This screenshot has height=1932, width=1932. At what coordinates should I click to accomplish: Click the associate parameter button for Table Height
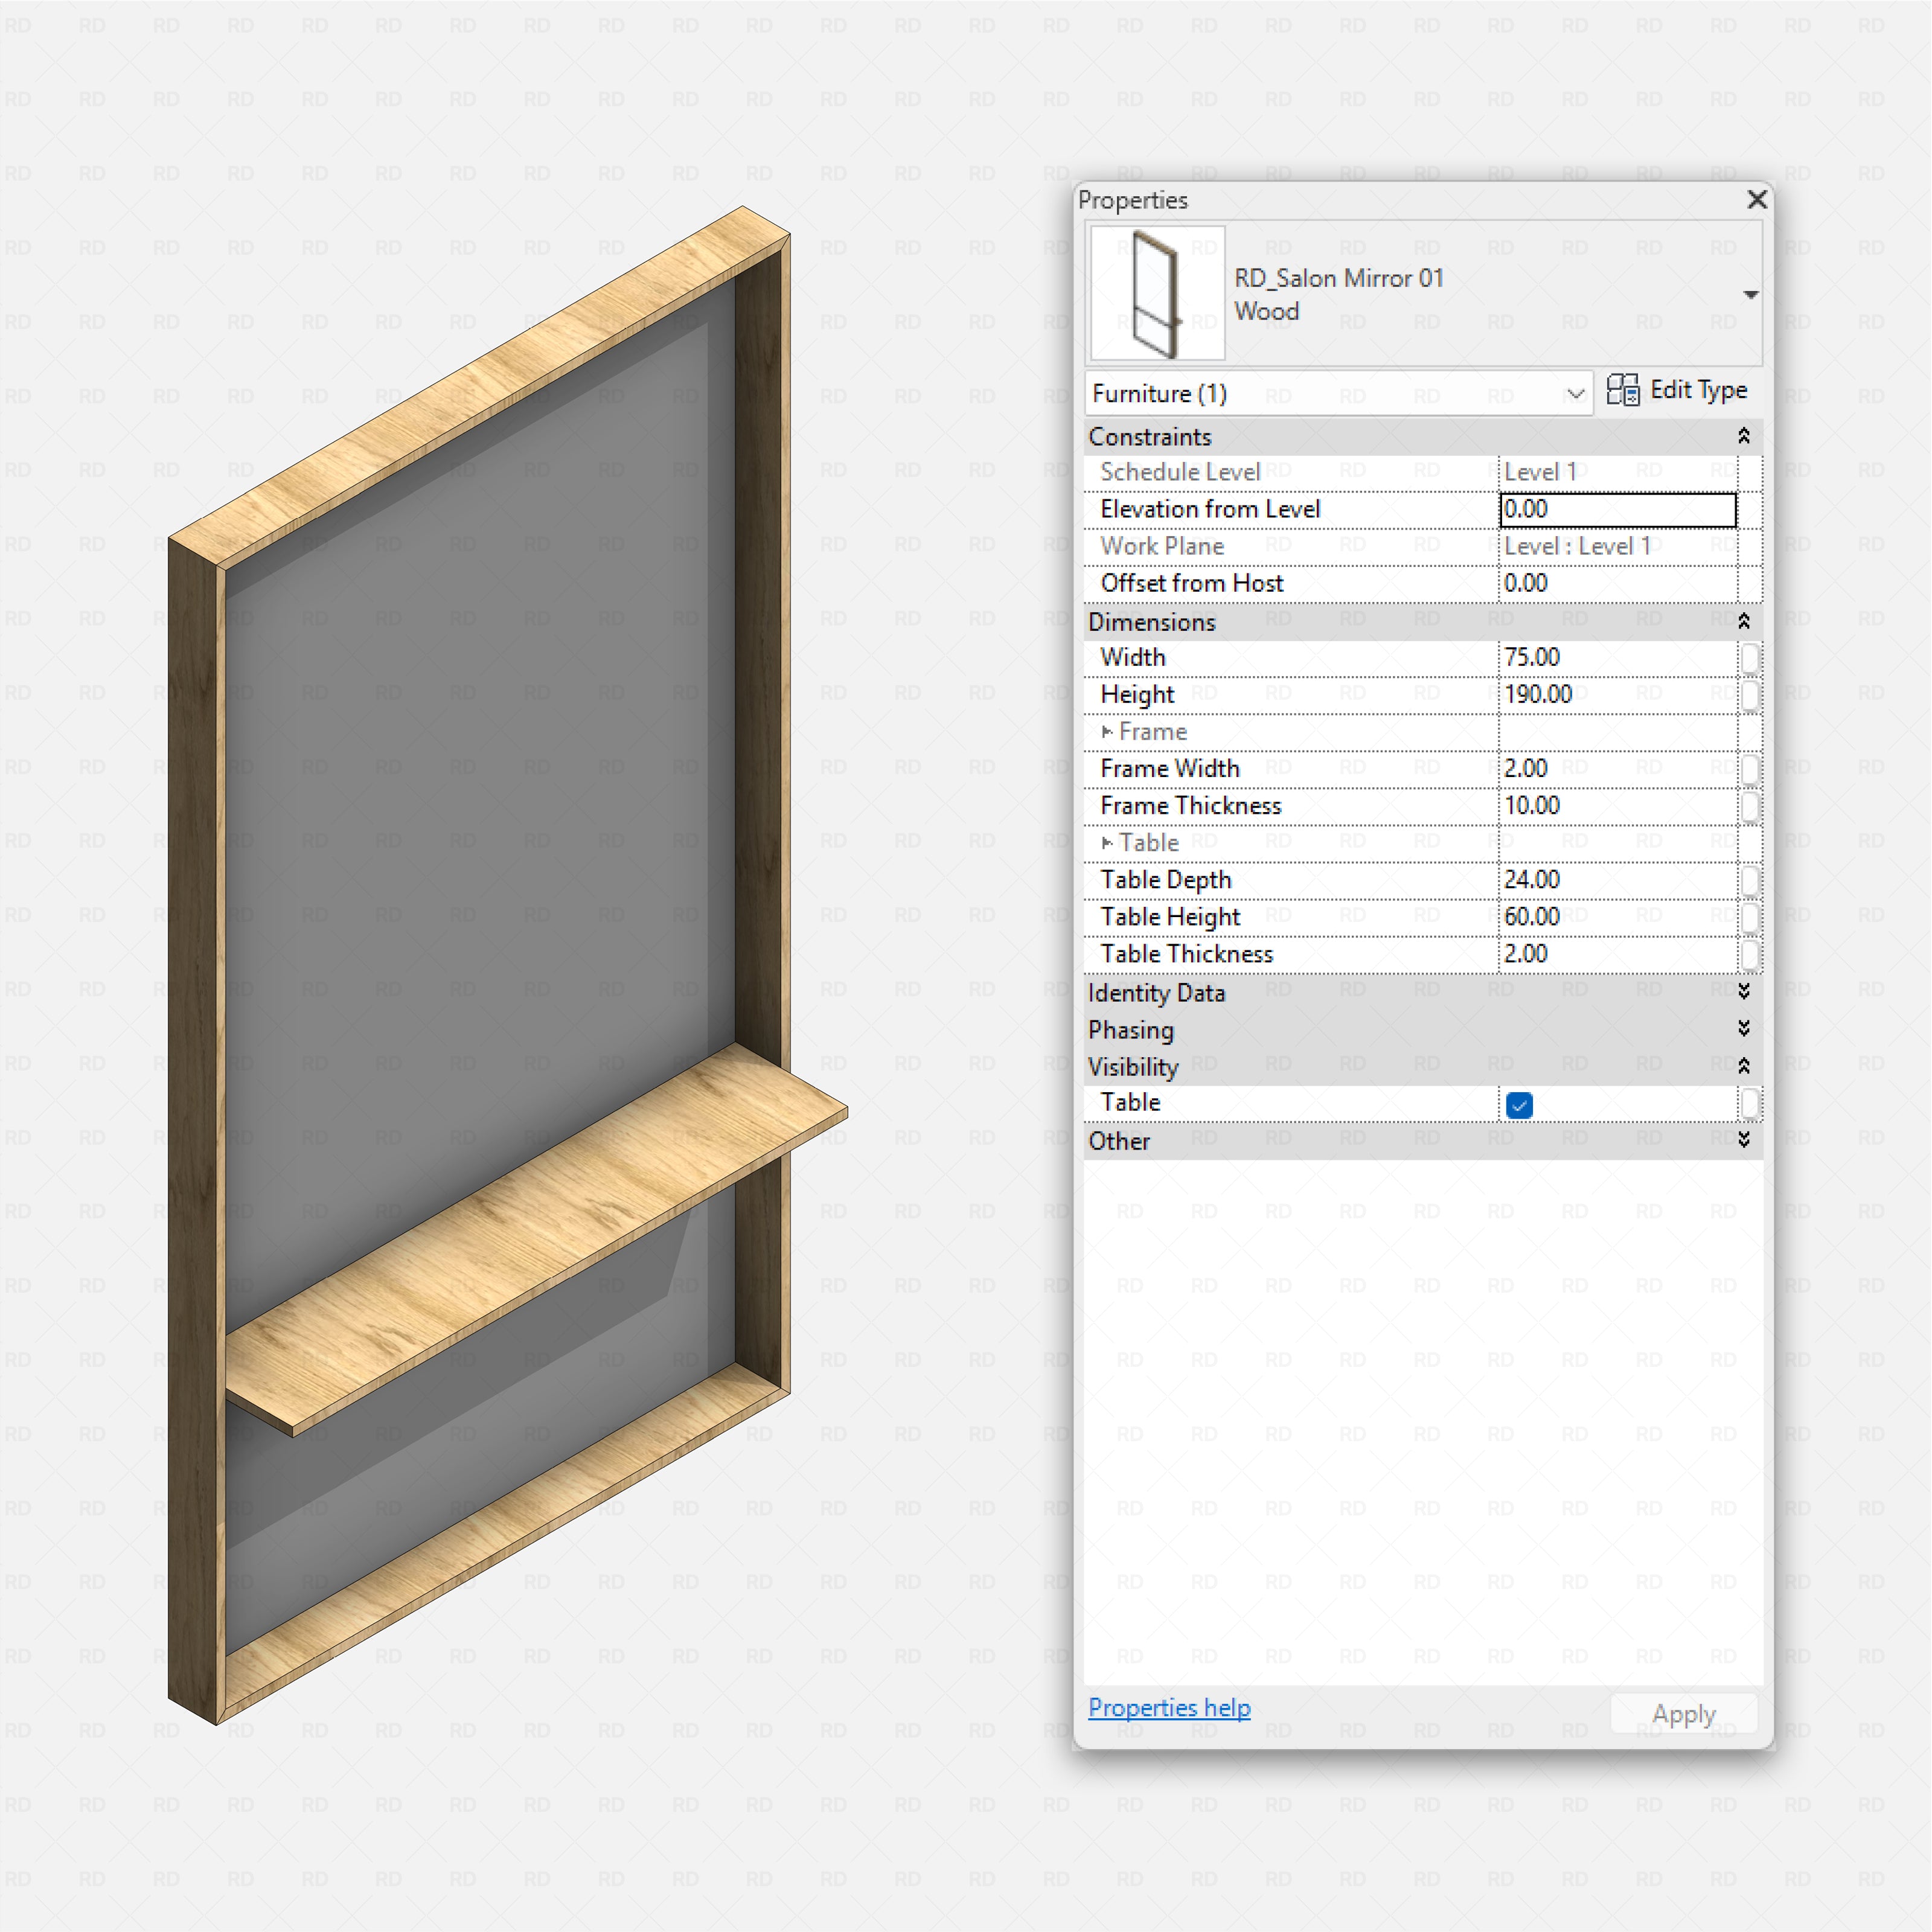click(x=1750, y=917)
